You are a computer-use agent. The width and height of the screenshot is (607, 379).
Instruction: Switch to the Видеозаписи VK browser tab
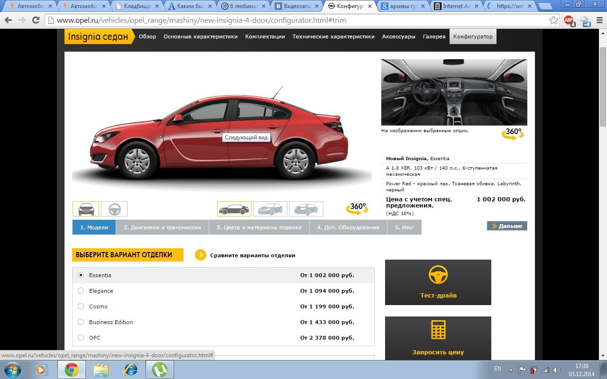tap(298, 6)
